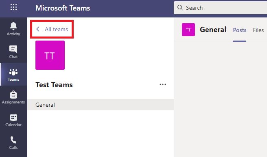Switch to the Posts tab
The image size is (267, 157).
pyautogui.click(x=240, y=30)
